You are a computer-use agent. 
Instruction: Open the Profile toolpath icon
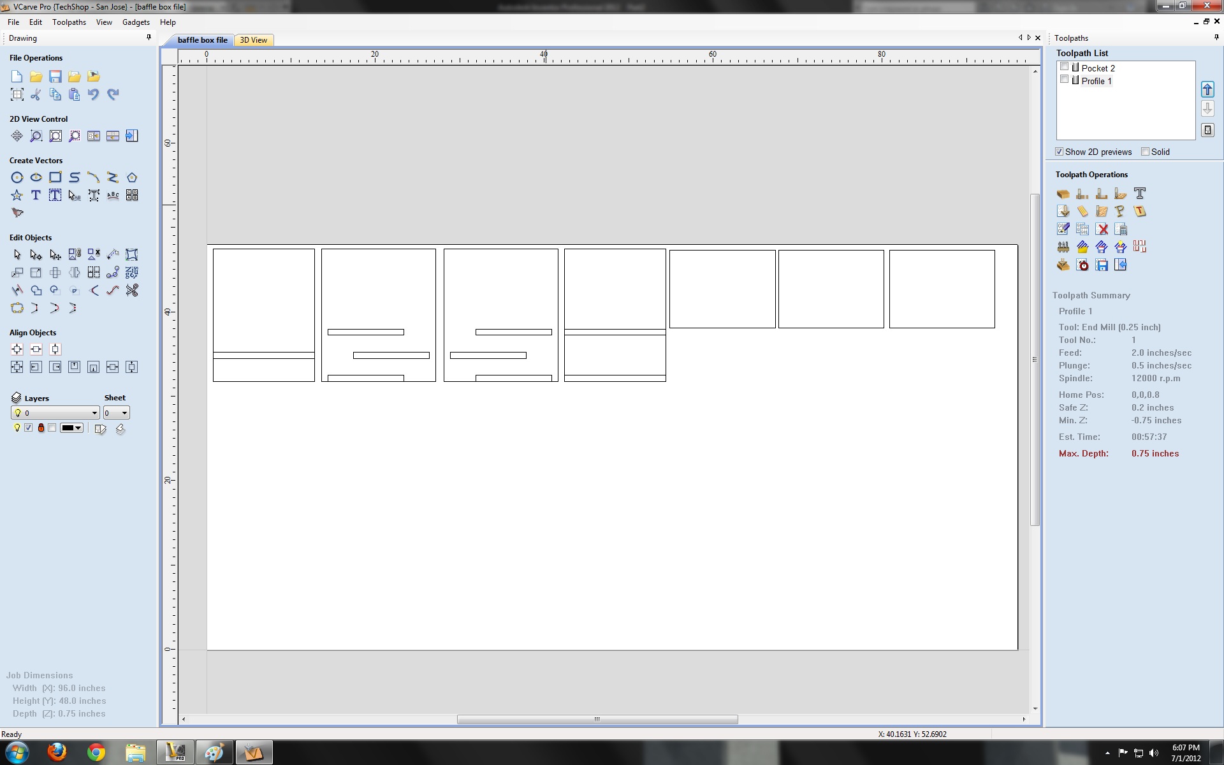pos(1082,194)
